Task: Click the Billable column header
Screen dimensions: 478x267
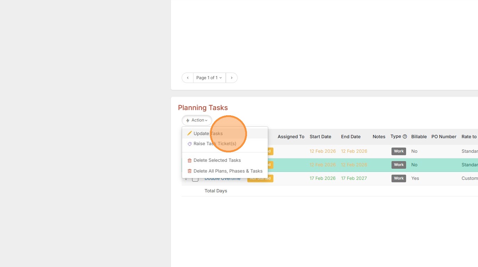Action: click(x=419, y=137)
